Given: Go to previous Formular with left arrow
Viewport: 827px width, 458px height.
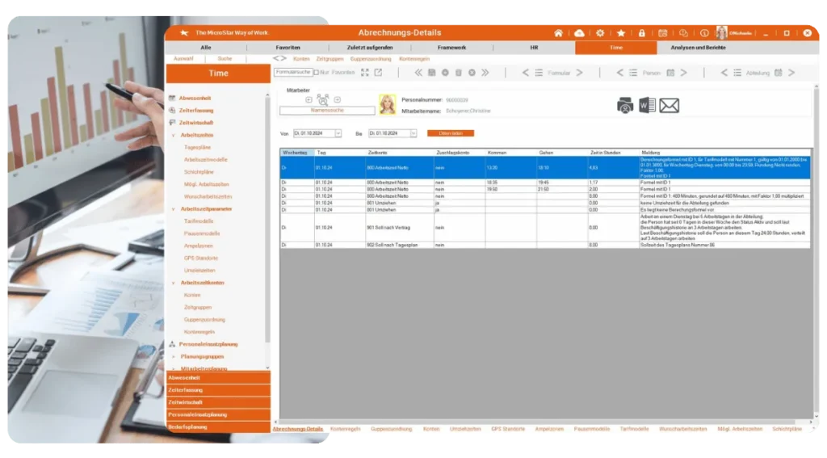Looking at the screenshot, I should click(525, 72).
